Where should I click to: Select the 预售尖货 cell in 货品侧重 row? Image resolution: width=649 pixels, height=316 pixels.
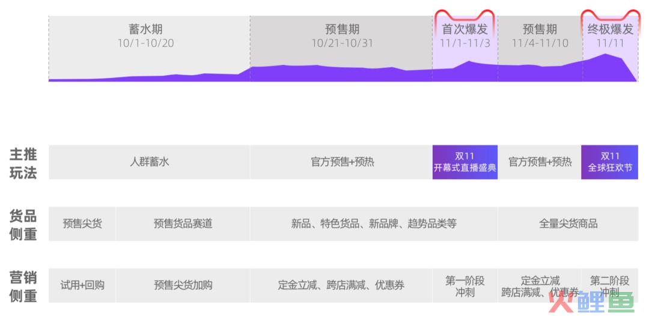pos(82,223)
